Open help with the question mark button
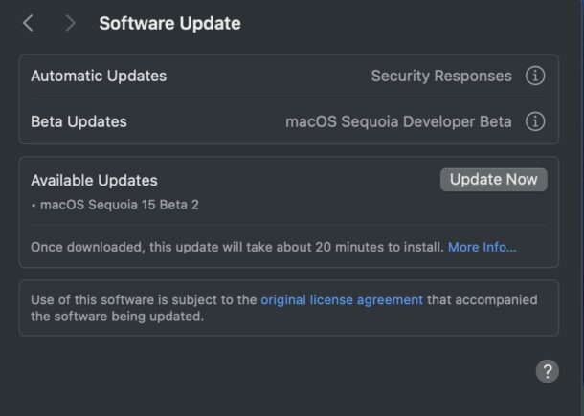Viewport: 584px width, 416px height. 547,372
